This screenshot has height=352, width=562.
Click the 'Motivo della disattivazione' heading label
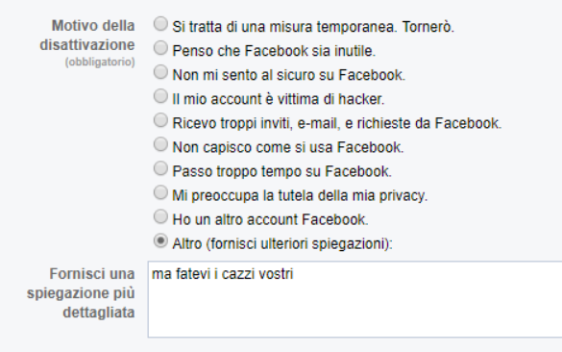87,36
